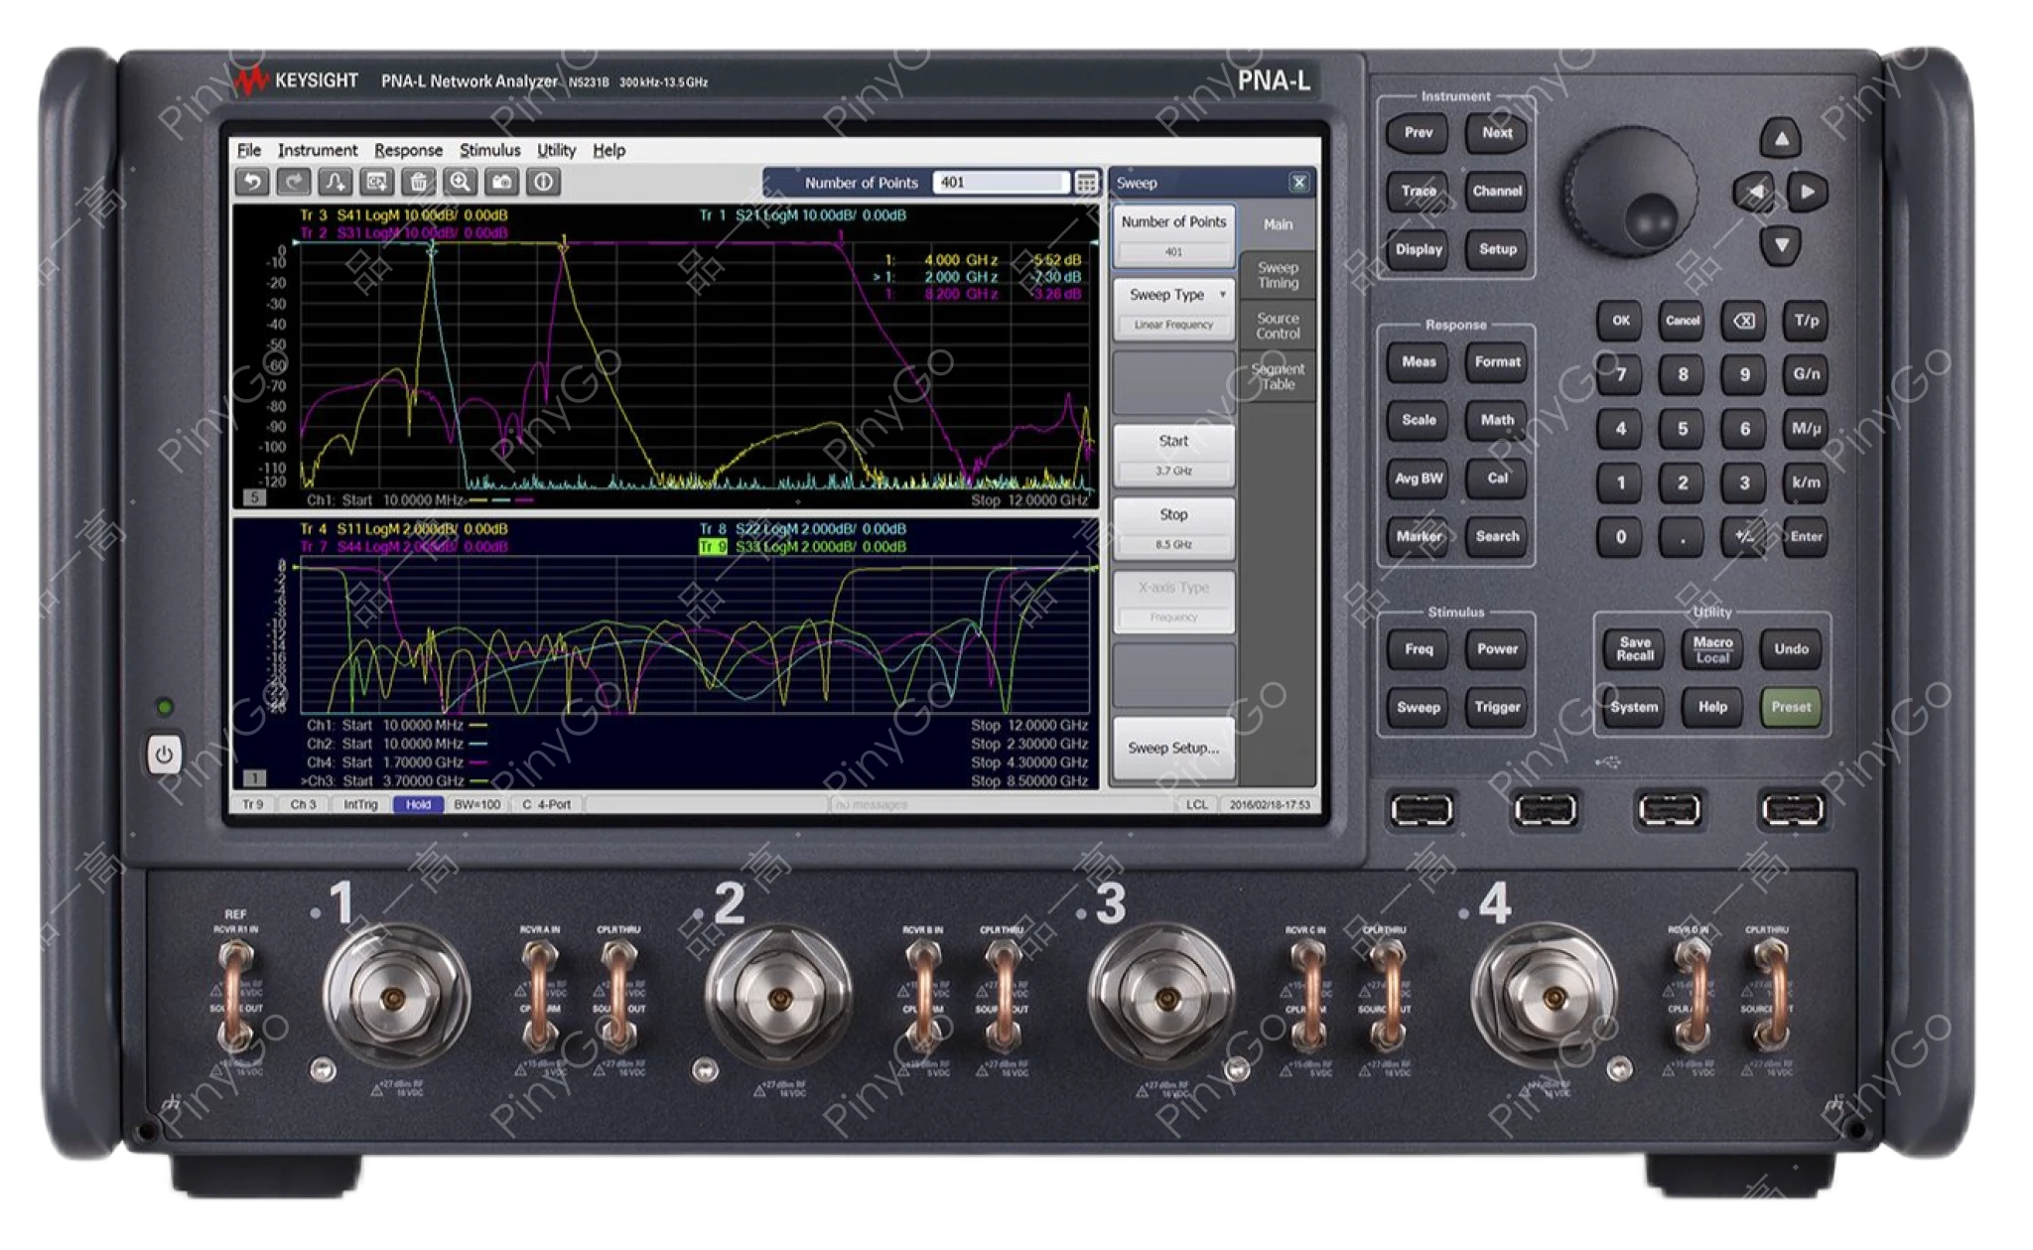Select the Source Control tab

[x=1278, y=326]
